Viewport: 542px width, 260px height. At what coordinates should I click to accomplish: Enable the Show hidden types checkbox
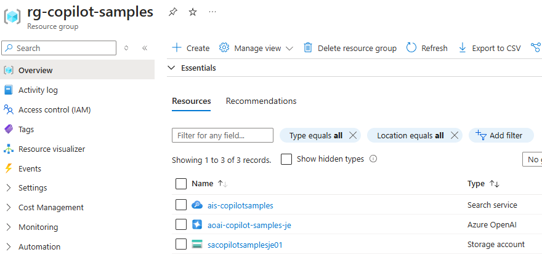coord(286,159)
